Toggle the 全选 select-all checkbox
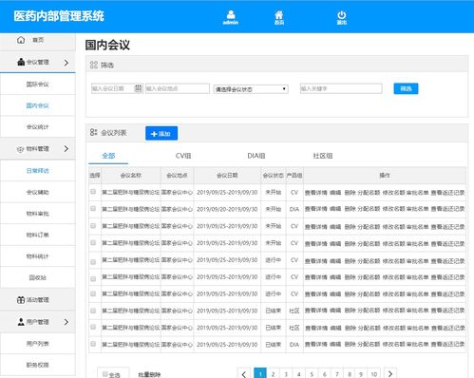The height and width of the screenshot is (378, 474). 105,374
